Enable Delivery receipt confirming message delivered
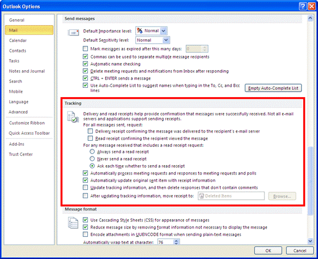 pyautogui.click(x=90, y=131)
